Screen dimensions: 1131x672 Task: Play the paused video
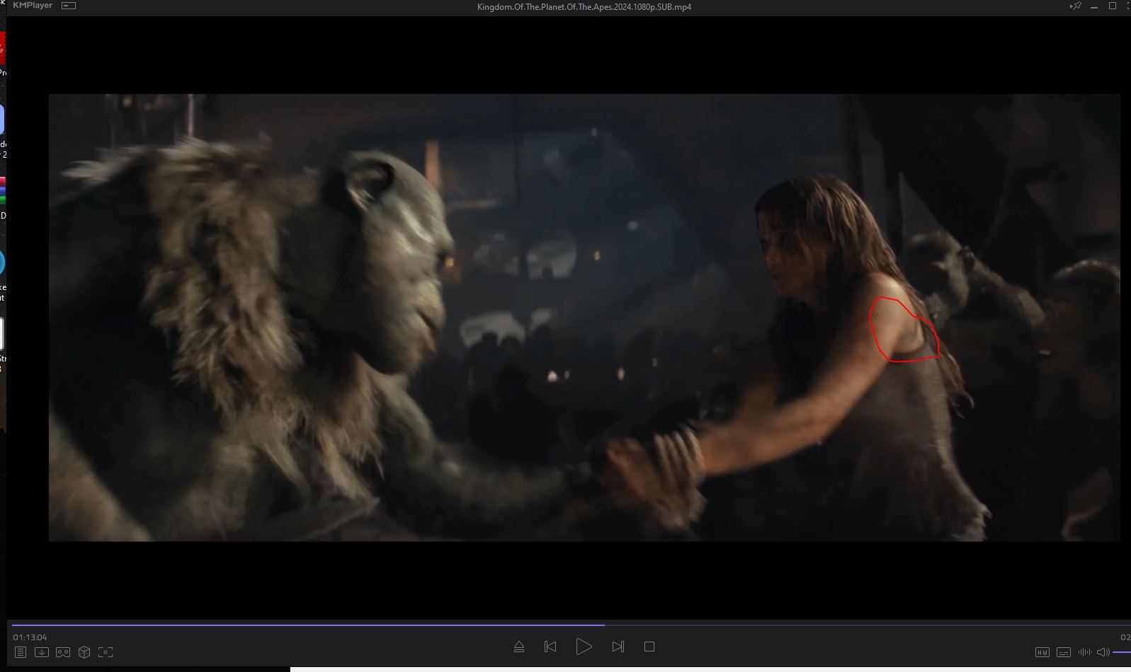click(584, 647)
